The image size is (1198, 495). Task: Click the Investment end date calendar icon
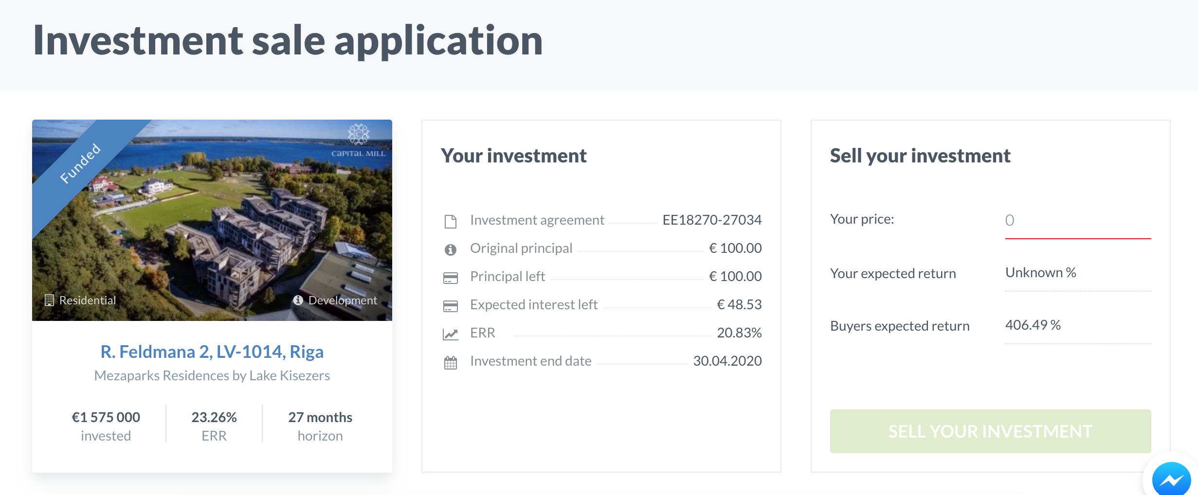pos(451,363)
